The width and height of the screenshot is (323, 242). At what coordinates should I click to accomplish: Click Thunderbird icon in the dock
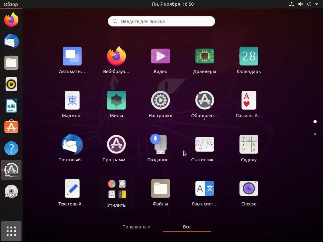tap(11, 41)
